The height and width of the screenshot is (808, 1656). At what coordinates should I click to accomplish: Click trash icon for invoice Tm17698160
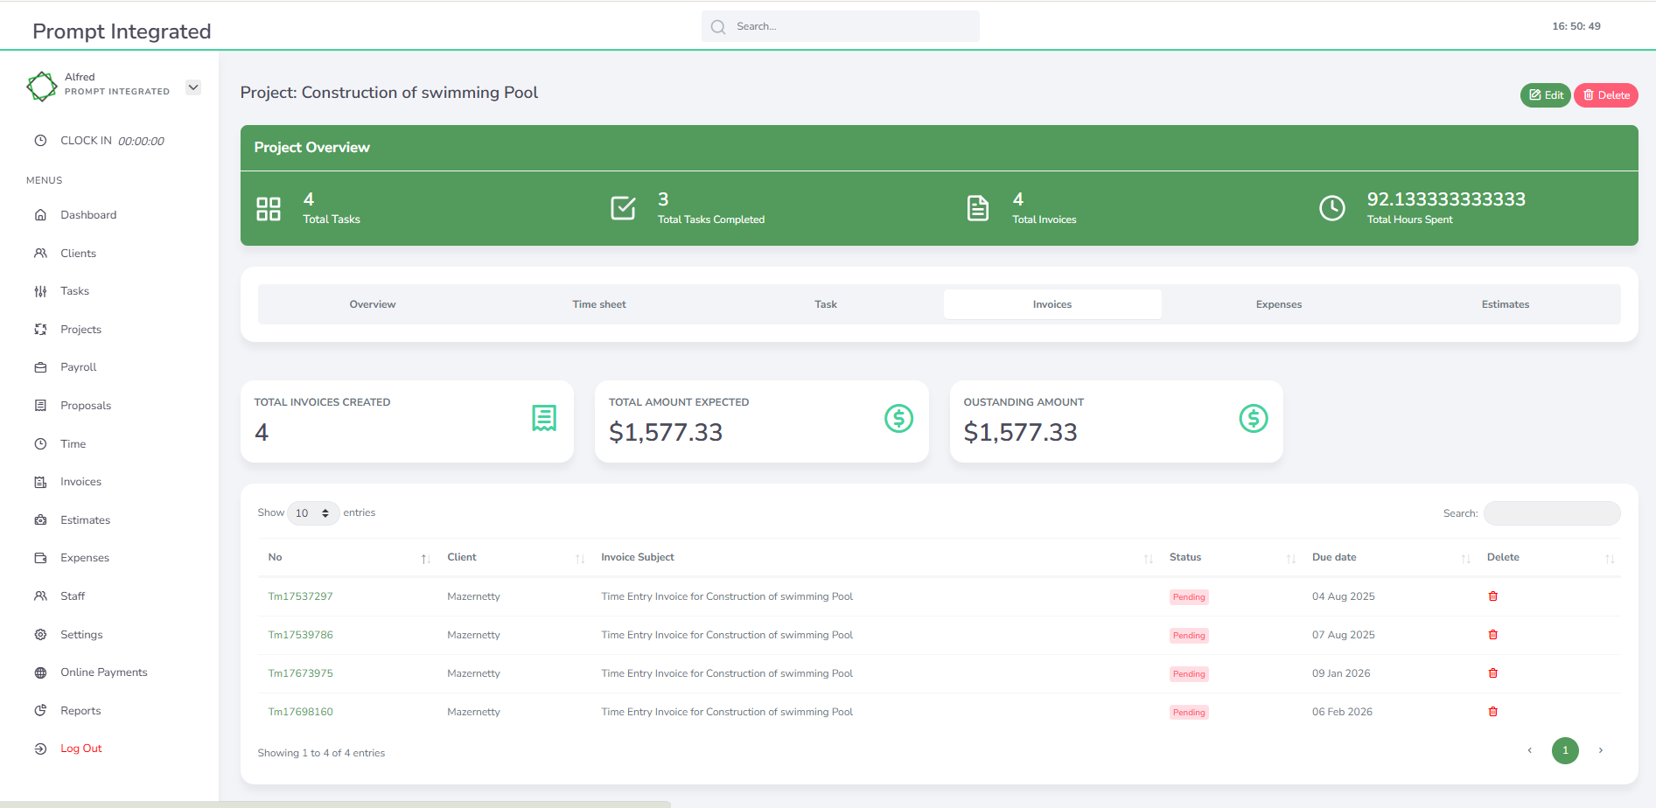(1492, 712)
